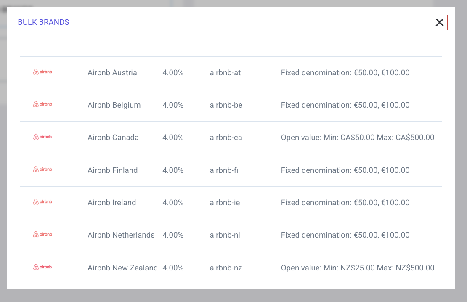Select the Airbnb New Zealand brand name
Image resolution: width=467 pixels, height=302 pixels.
[x=122, y=268]
